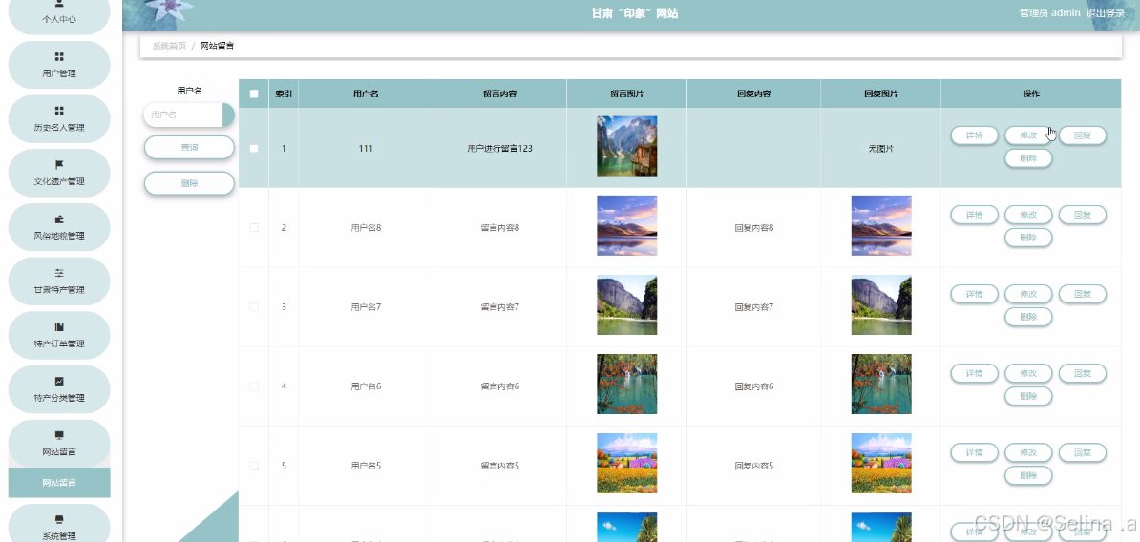The width and height of the screenshot is (1140, 542).
Task: Click 删除 in the 用户名8 row
Action: tap(1028, 237)
